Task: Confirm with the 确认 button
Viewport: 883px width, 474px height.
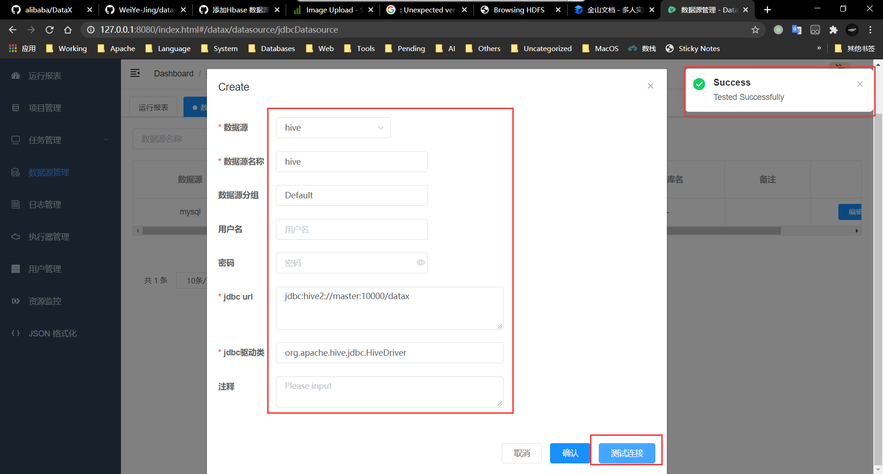Action: point(570,453)
